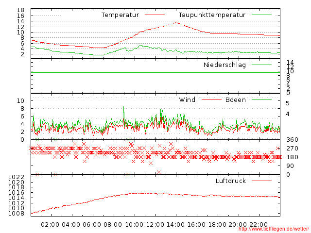Screen dimensions: 311x233
Task: Click the 1018 pressure axis label
Action: click(x=16, y=187)
